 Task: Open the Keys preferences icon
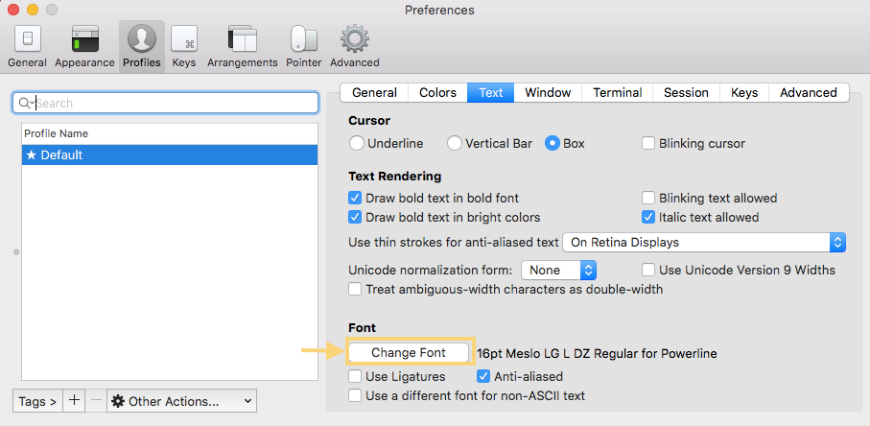coord(184,40)
